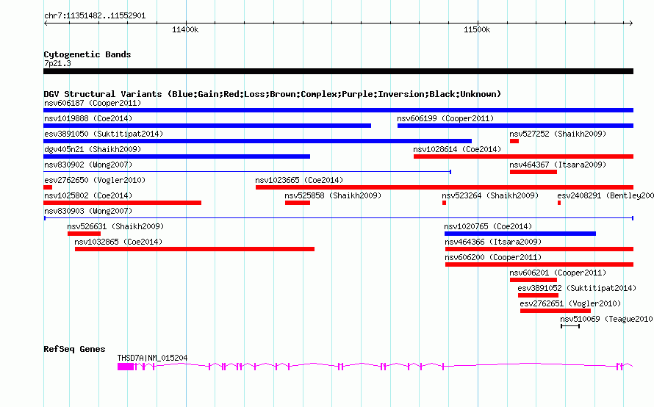Select the small red nsv527252 (Shaikh2009) bar
Viewport: 654px width, 407px height.
click(x=514, y=141)
